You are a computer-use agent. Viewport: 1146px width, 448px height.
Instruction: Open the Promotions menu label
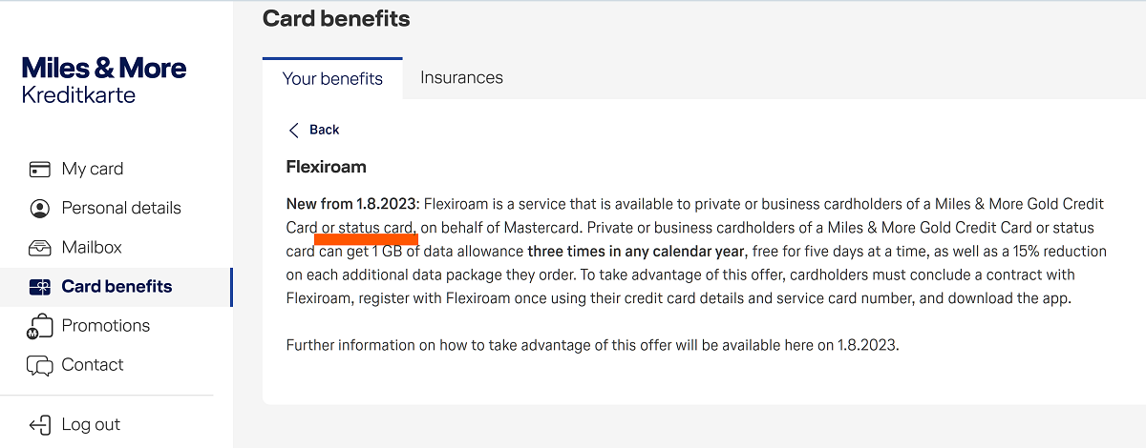[x=106, y=325]
